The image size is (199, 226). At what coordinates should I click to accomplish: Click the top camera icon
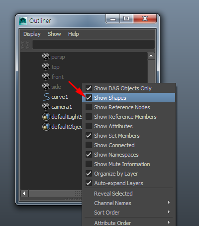(x=46, y=67)
